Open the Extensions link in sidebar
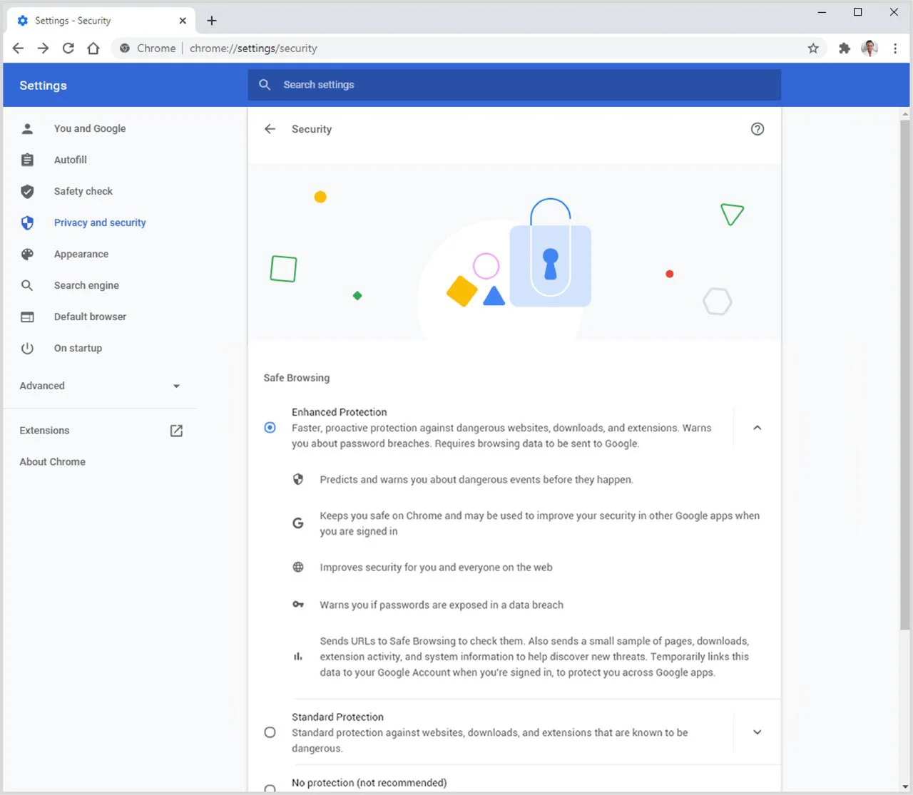The width and height of the screenshot is (913, 795). 44,431
